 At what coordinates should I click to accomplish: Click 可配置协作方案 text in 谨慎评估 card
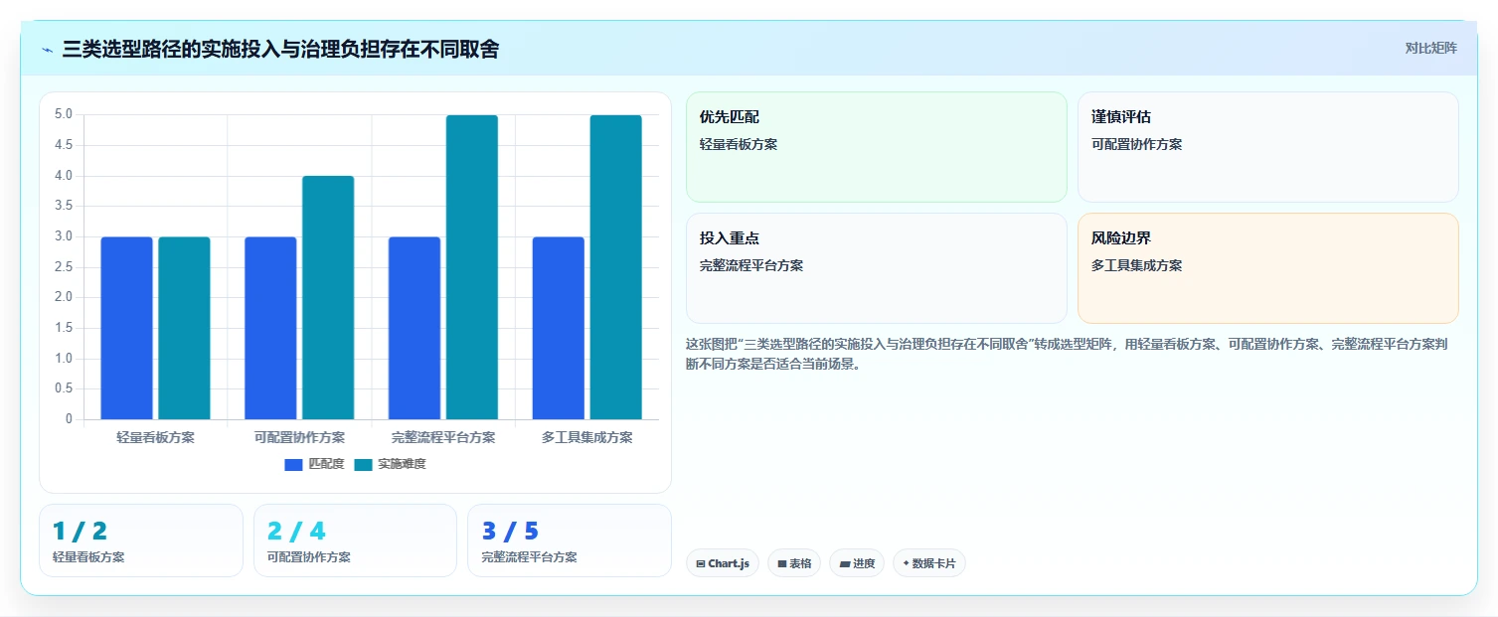[1137, 144]
